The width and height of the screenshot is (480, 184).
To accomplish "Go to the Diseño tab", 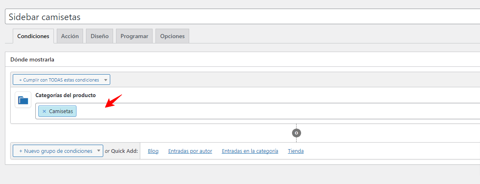I will [x=100, y=36].
